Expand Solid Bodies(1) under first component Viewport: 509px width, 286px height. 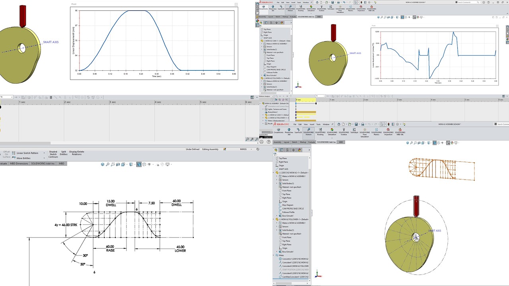pos(276,184)
